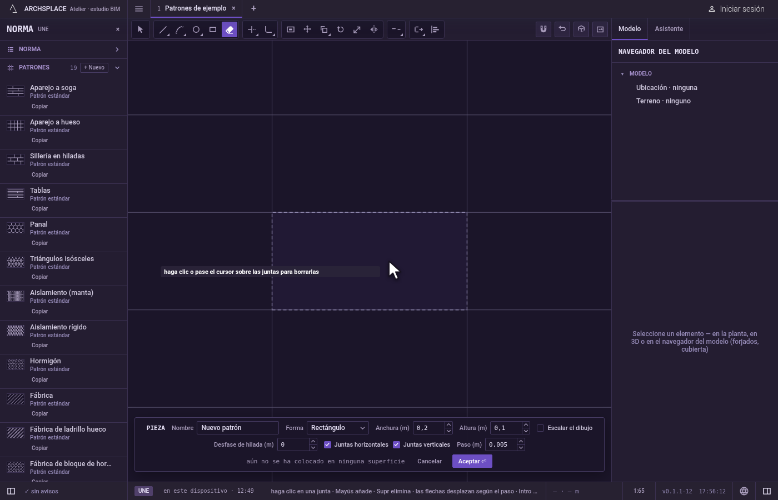This screenshot has width=778, height=500.
Task: Increase the Anchura value
Action: coord(448,425)
